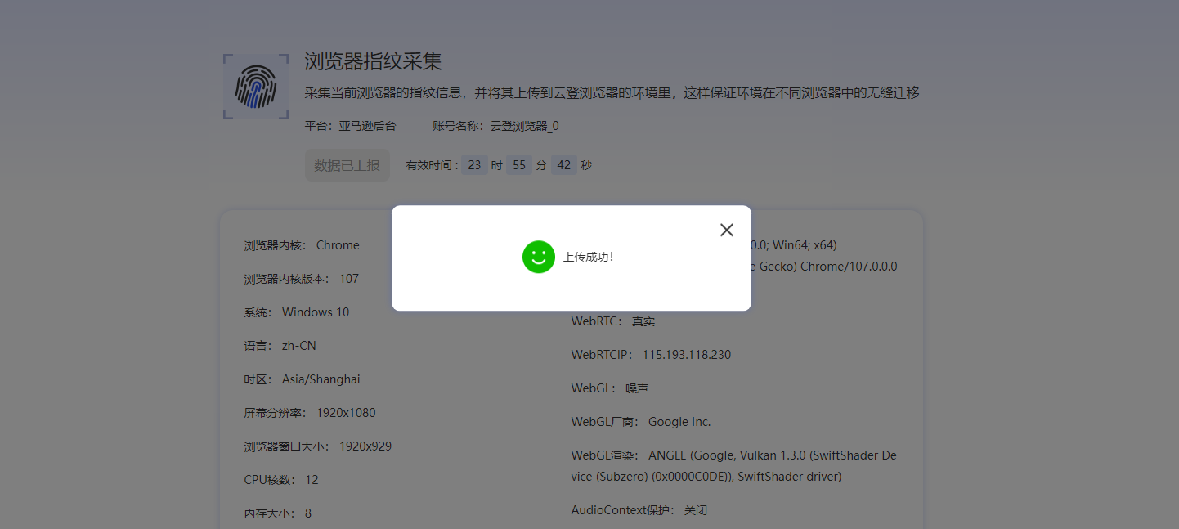
Task: Select the Chrome browser kernel value
Action: pos(338,244)
